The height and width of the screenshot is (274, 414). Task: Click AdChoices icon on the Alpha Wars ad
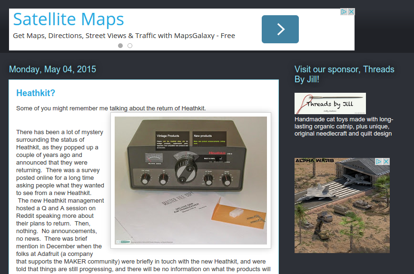coord(379,162)
